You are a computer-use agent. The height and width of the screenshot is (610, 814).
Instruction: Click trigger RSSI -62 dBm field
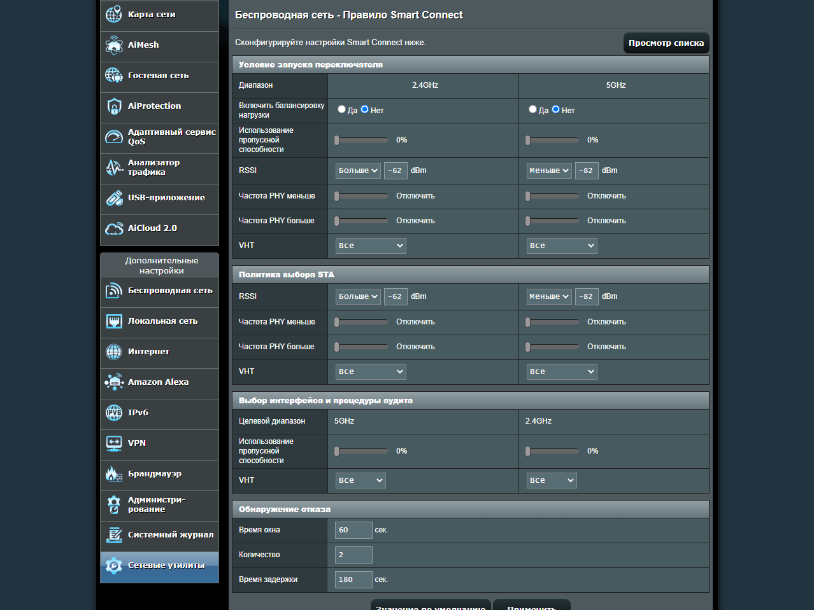click(396, 170)
